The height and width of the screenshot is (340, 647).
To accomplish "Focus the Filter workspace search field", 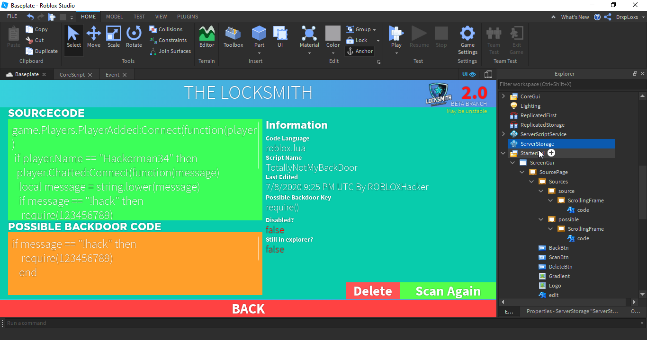I will click(572, 84).
